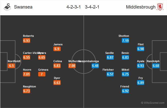Screen dimensions: 167x108
Task: Click Shotton's 7.19 rating badge
Action: click(126, 41)
